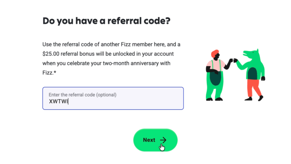This screenshot has width=291, height=164.
Task: Click the horse character's green head
Action: coord(250,55)
